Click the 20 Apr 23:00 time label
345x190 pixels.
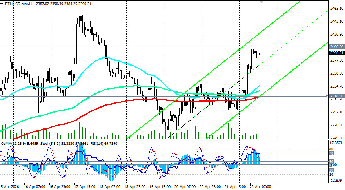coord(210,187)
